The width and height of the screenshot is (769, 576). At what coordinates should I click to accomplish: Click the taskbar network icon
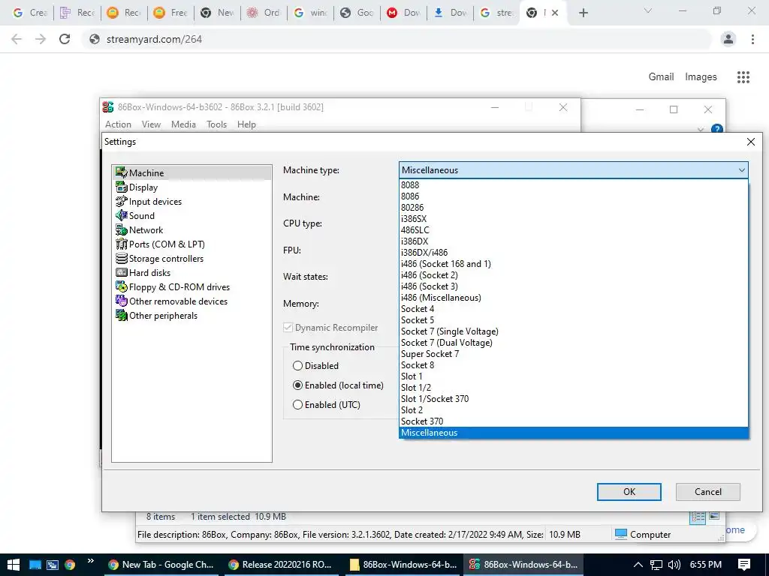pyautogui.click(x=656, y=565)
